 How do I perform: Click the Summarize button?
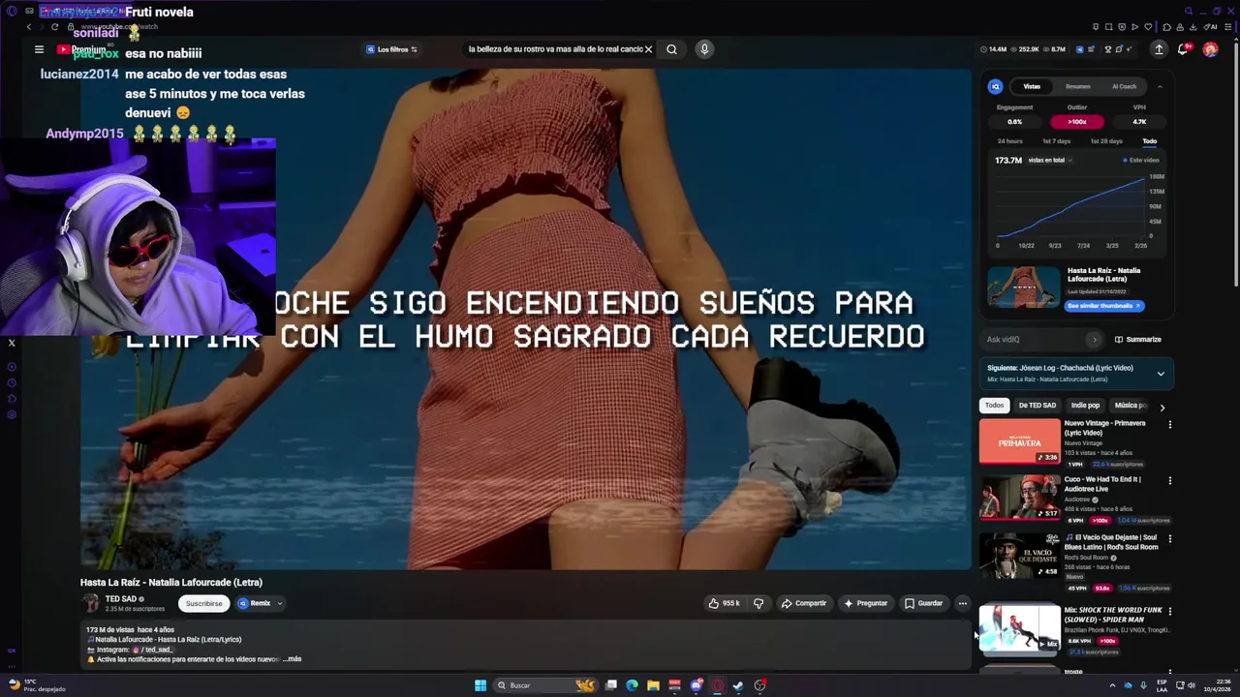pyautogui.click(x=1138, y=340)
